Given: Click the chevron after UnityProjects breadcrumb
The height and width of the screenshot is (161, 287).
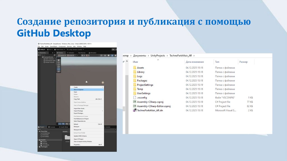Looking at the screenshot, I should pyautogui.click(x=167, y=56).
